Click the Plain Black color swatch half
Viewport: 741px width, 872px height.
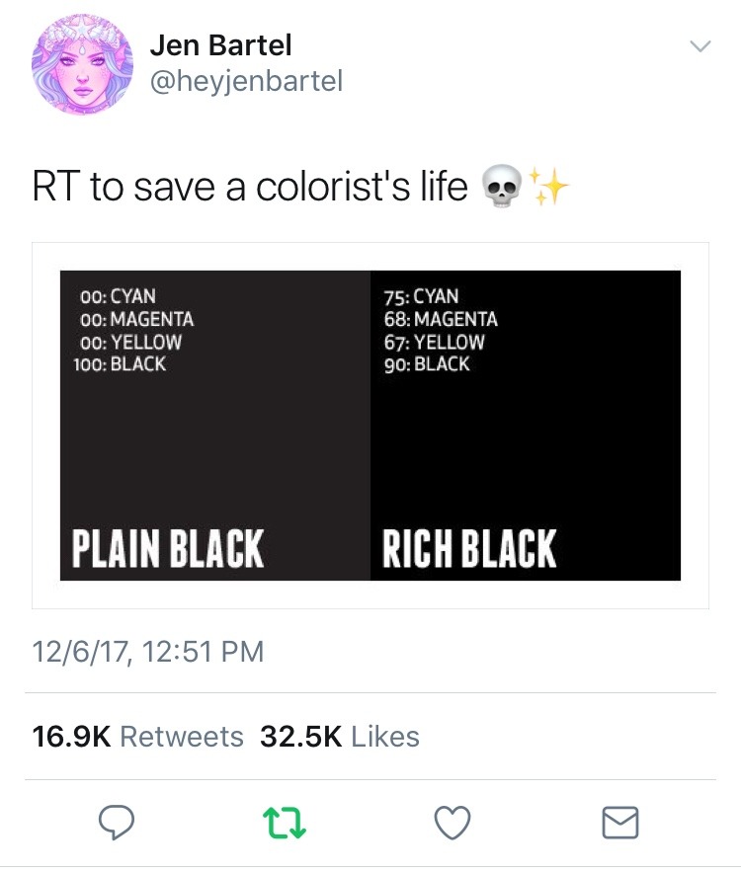click(215, 444)
